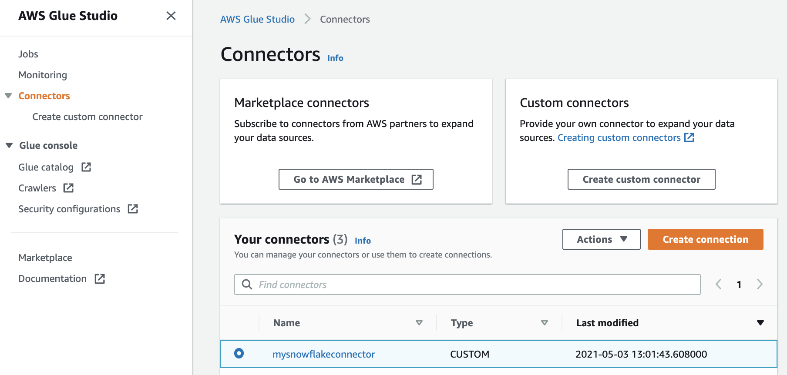The height and width of the screenshot is (375, 787).
Task: Collapse the Connectors navigation section
Action: coord(8,96)
